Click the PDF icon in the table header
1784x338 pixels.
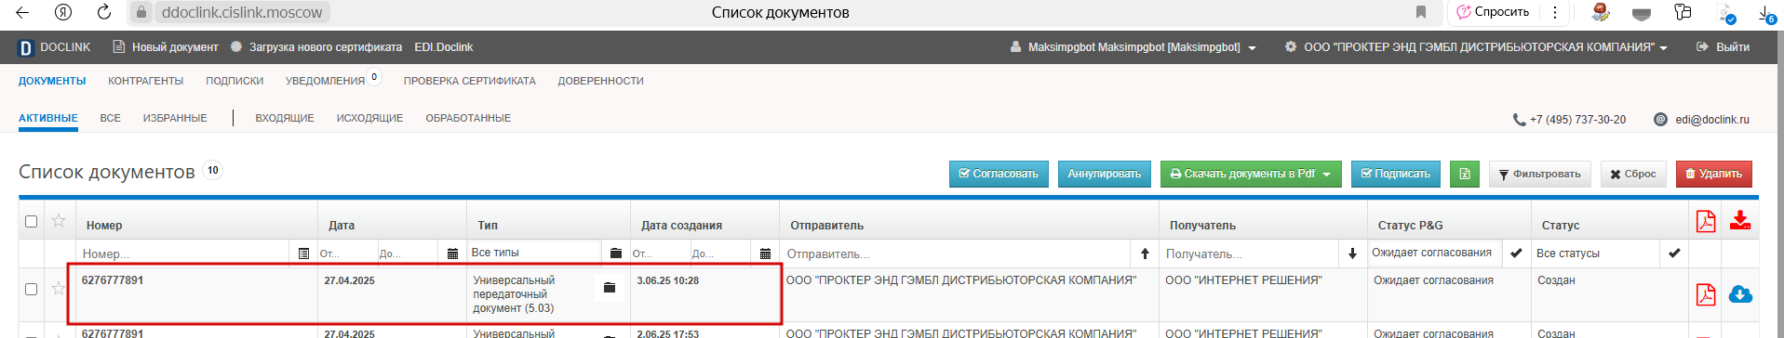[1706, 221]
